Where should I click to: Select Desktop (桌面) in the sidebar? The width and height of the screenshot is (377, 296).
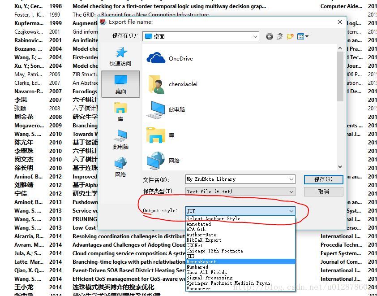[121, 84]
